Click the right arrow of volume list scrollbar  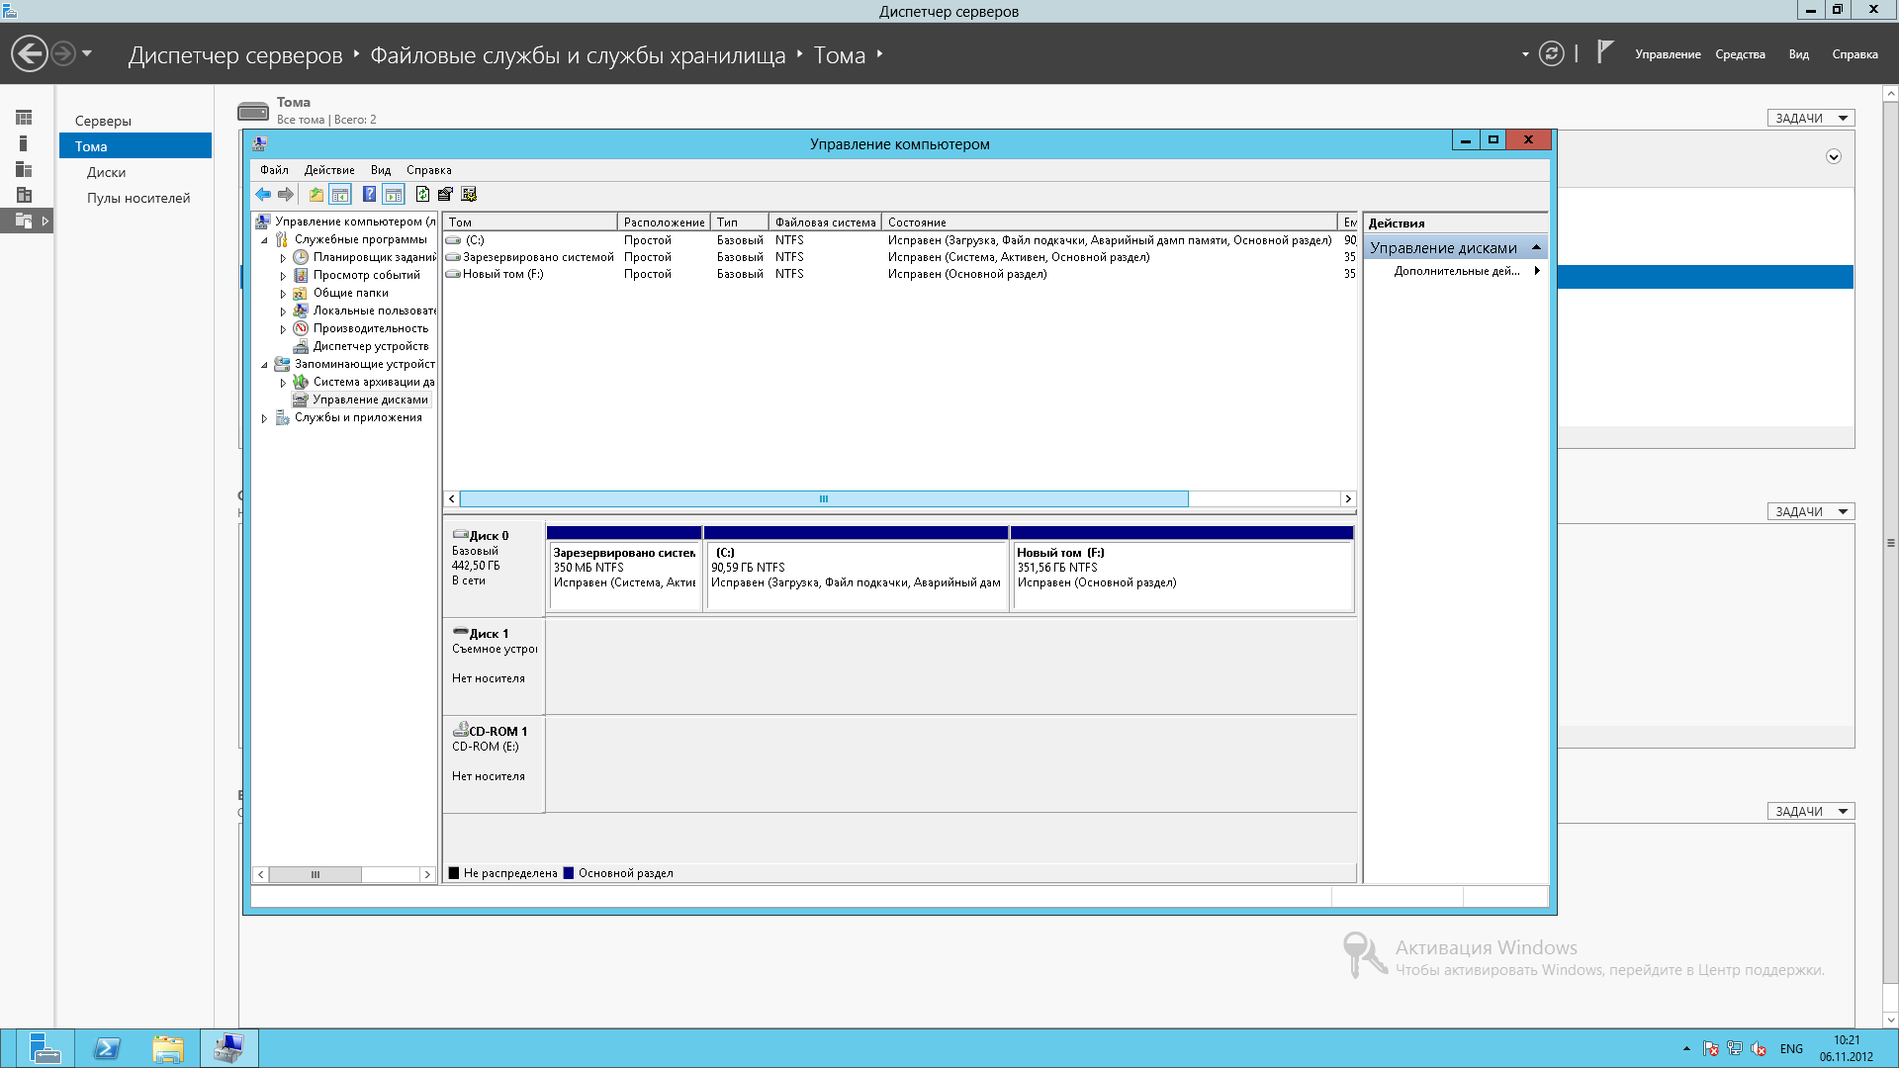[1348, 499]
